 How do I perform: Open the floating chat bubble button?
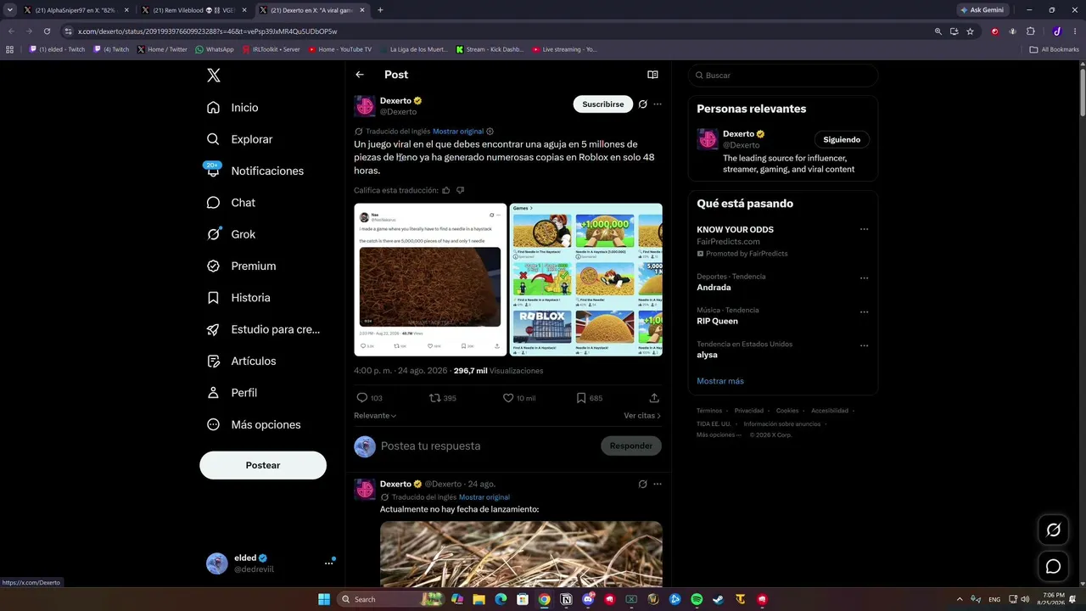click(1054, 566)
